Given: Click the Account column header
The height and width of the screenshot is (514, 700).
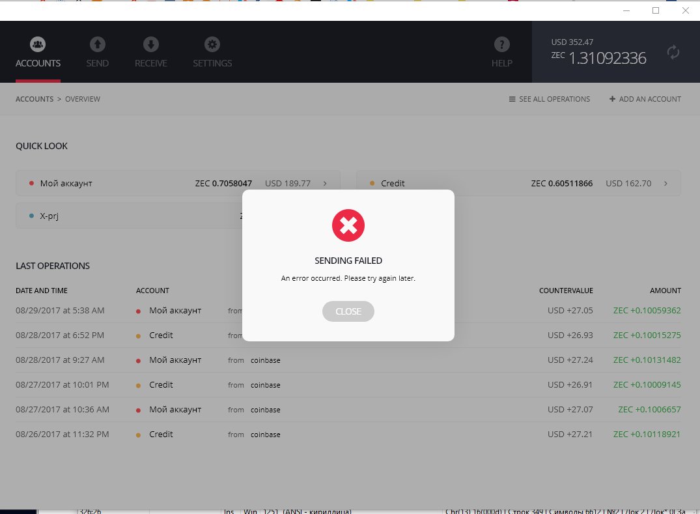Looking at the screenshot, I should pyautogui.click(x=152, y=291).
